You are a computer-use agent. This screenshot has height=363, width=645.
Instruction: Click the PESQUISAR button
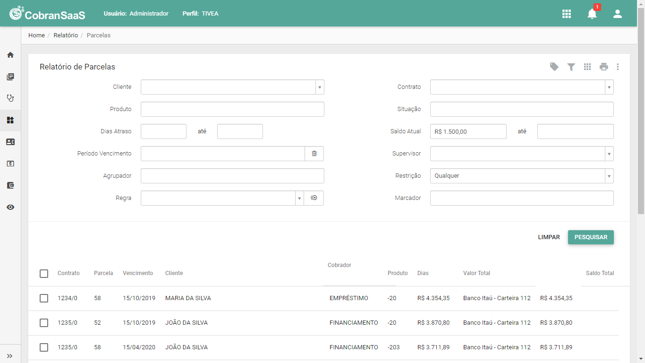pos(591,237)
